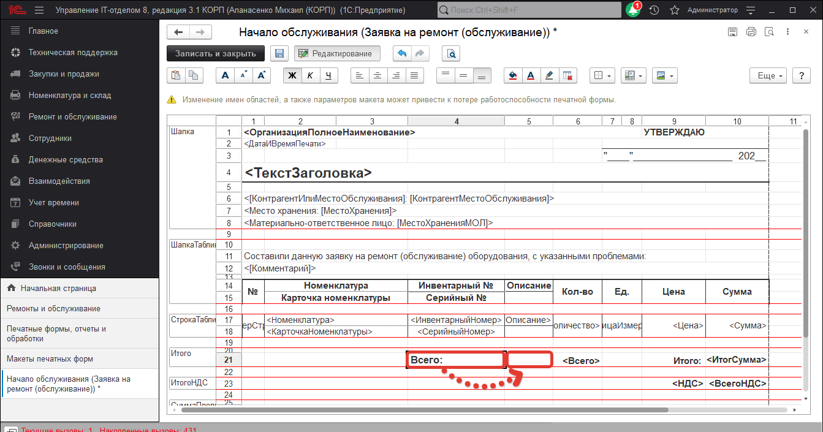Screen dimensions: 823x432
Task: Increase font size with A-up icon
Action: click(262, 75)
